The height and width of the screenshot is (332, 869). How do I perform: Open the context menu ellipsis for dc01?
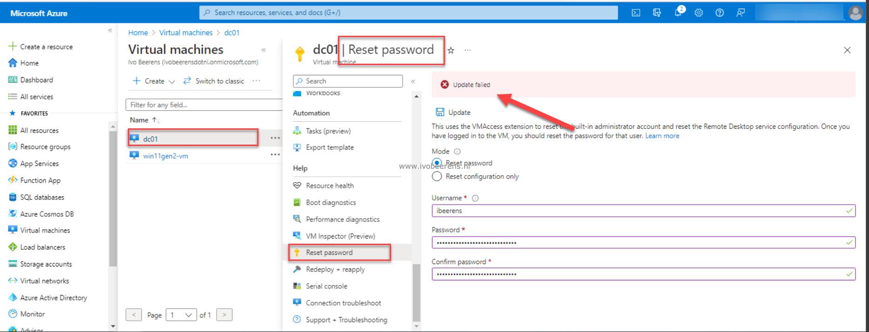pos(275,138)
